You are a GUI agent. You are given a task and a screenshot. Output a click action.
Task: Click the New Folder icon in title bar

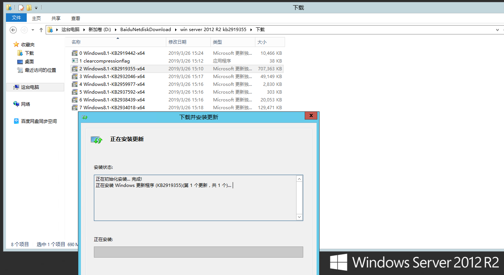[29, 7]
